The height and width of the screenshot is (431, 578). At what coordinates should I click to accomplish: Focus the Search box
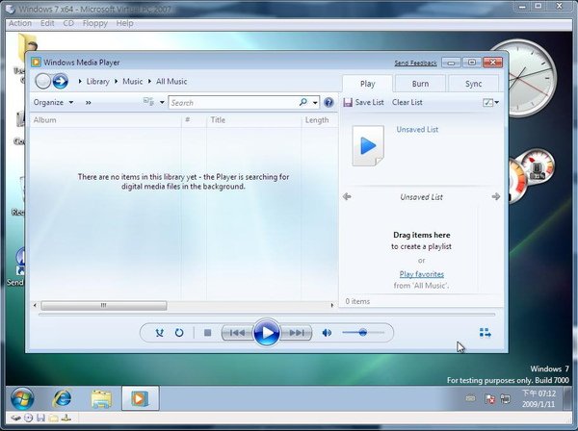[x=233, y=102]
